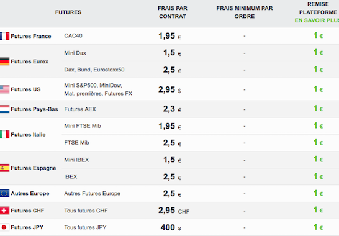Image resolution: width=339 pixels, height=236 pixels.
Task: Click the German flag beside Futures Eurex
Action: (4, 61)
